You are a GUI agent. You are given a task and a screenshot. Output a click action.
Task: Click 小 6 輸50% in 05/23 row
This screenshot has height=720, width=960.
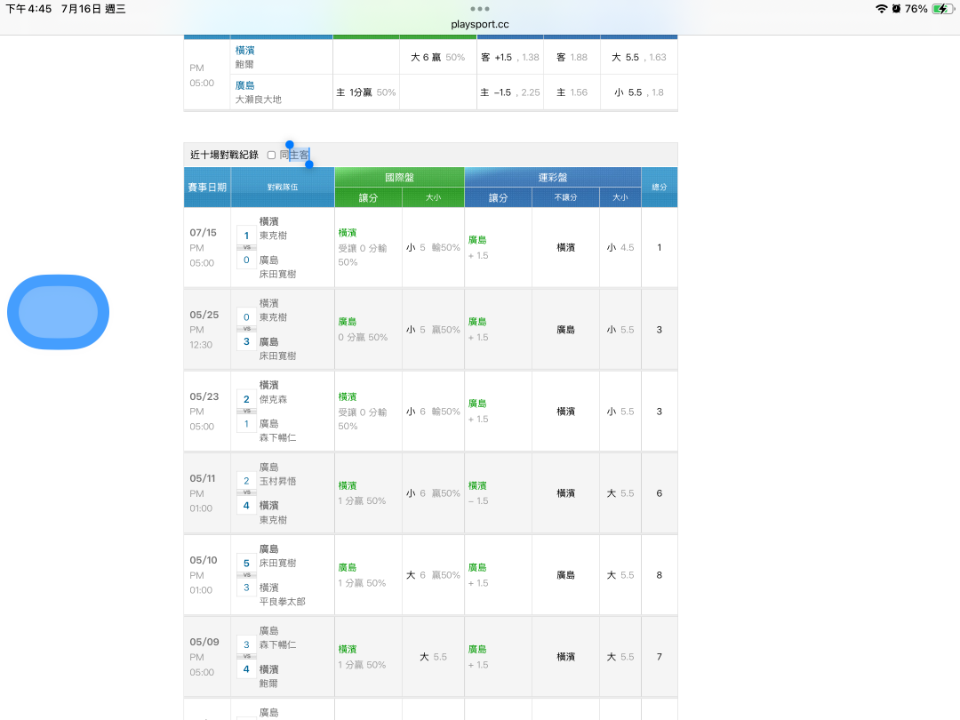point(433,412)
